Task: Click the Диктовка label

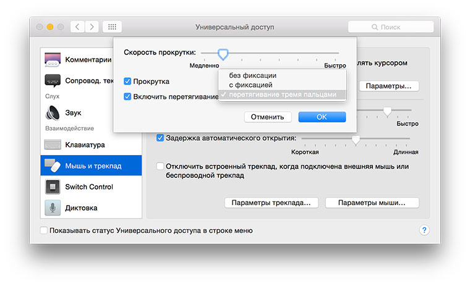Action: 81,208
